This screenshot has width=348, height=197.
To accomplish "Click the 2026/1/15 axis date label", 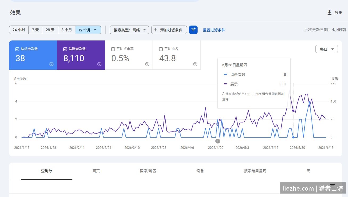I will [22, 147].
